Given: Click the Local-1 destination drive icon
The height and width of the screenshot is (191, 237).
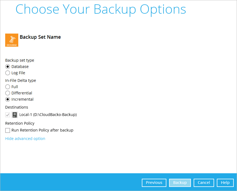Looking at the screenshot, I should point(15,115).
